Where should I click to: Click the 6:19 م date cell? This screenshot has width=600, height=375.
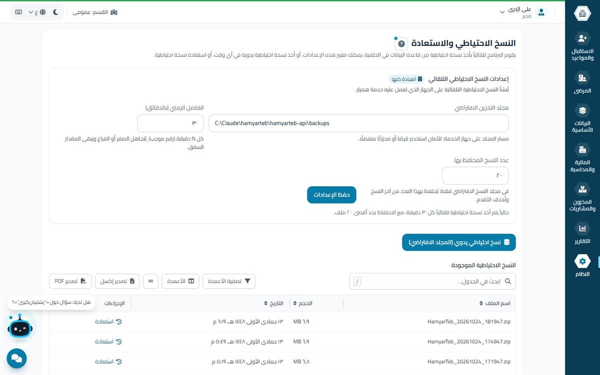coord(248,321)
